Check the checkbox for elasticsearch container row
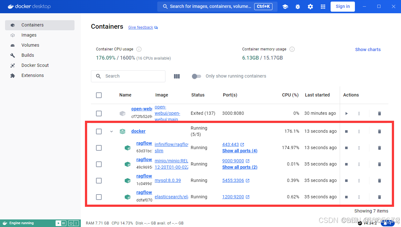Viewport: 401px width, 227px height. click(x=99, y=197)
